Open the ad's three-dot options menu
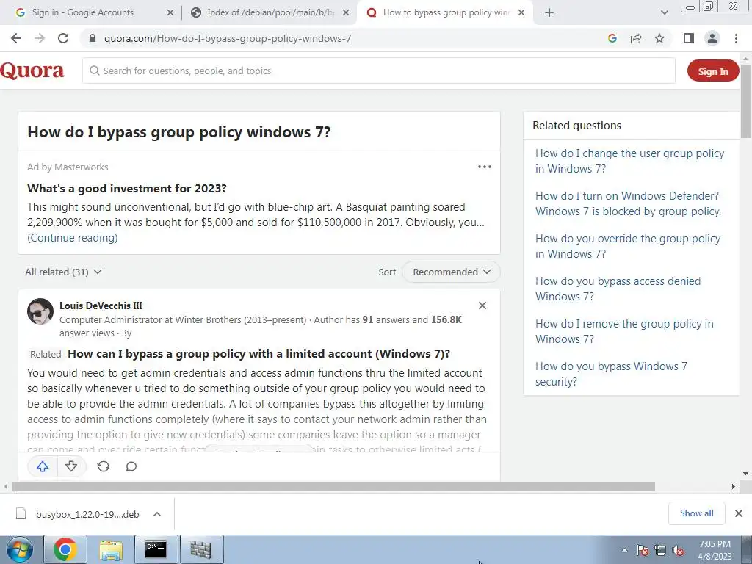The image size is (752, 564). tap(485, 167)
